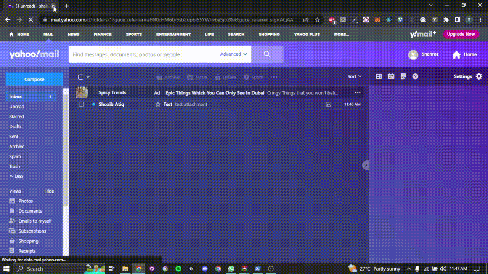Open three-dot menu on Spicy Trends ad
This screenshot has height=274, width=488.
[x=358, y=92]
